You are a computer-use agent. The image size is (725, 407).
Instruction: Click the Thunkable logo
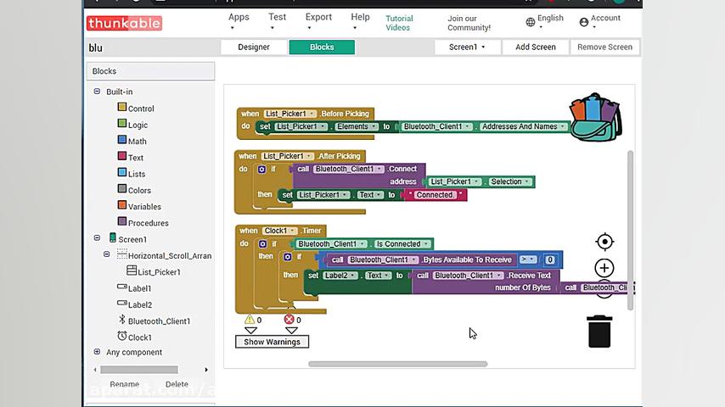(124, 23)
